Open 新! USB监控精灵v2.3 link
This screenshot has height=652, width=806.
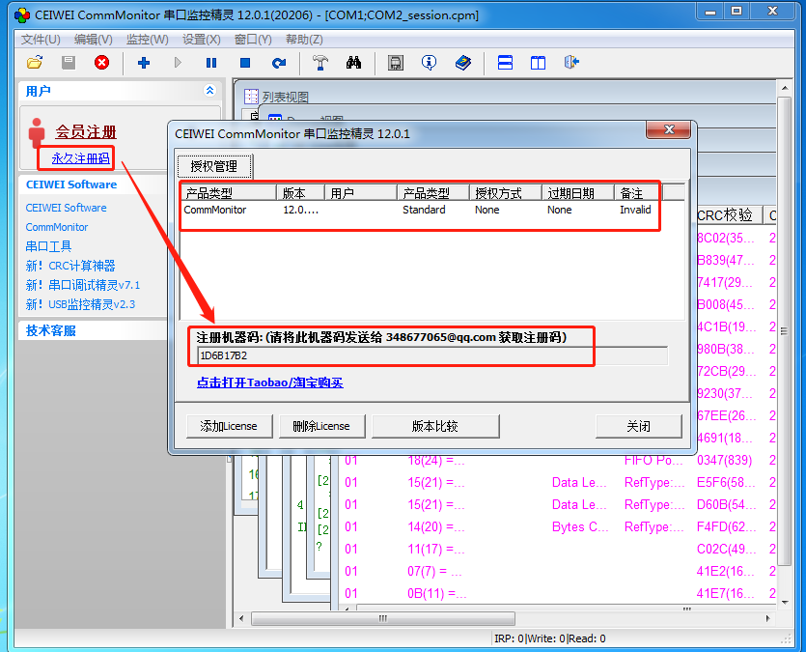point(80,304)
